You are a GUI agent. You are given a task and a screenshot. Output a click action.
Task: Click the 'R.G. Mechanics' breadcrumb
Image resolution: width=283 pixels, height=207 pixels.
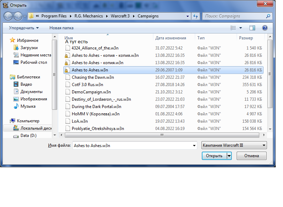(x=89, y=16)
